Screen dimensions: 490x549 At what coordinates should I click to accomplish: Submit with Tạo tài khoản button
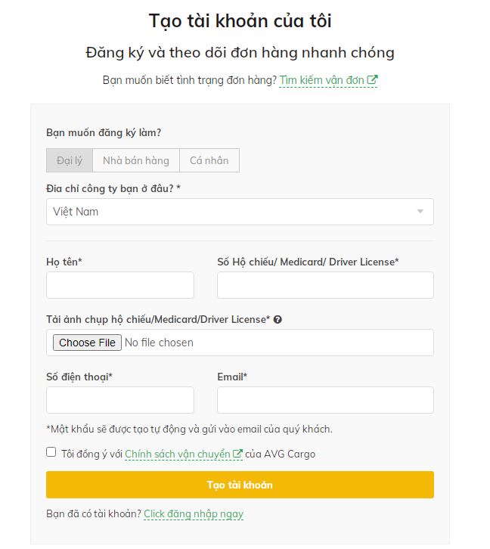pos(240,485)
